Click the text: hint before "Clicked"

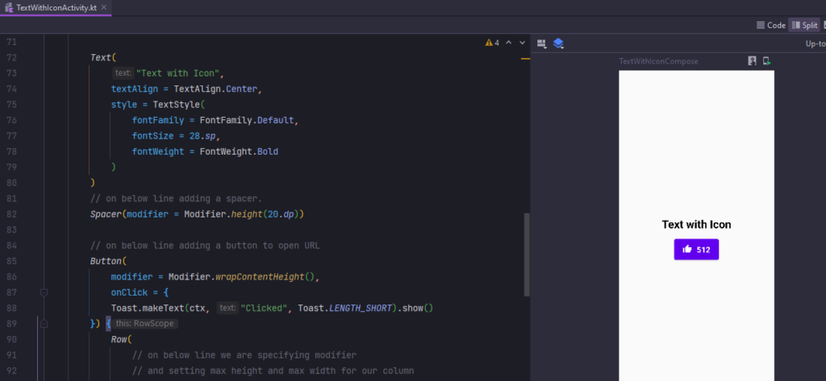tap(227, 308)
